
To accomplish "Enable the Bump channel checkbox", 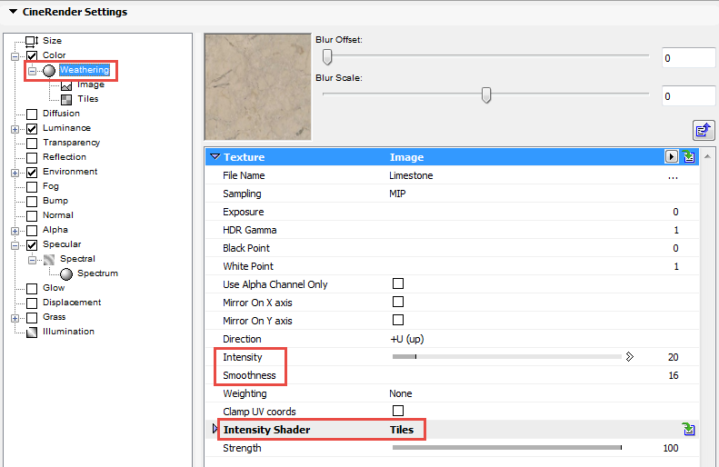I will [x=32, y=202].
